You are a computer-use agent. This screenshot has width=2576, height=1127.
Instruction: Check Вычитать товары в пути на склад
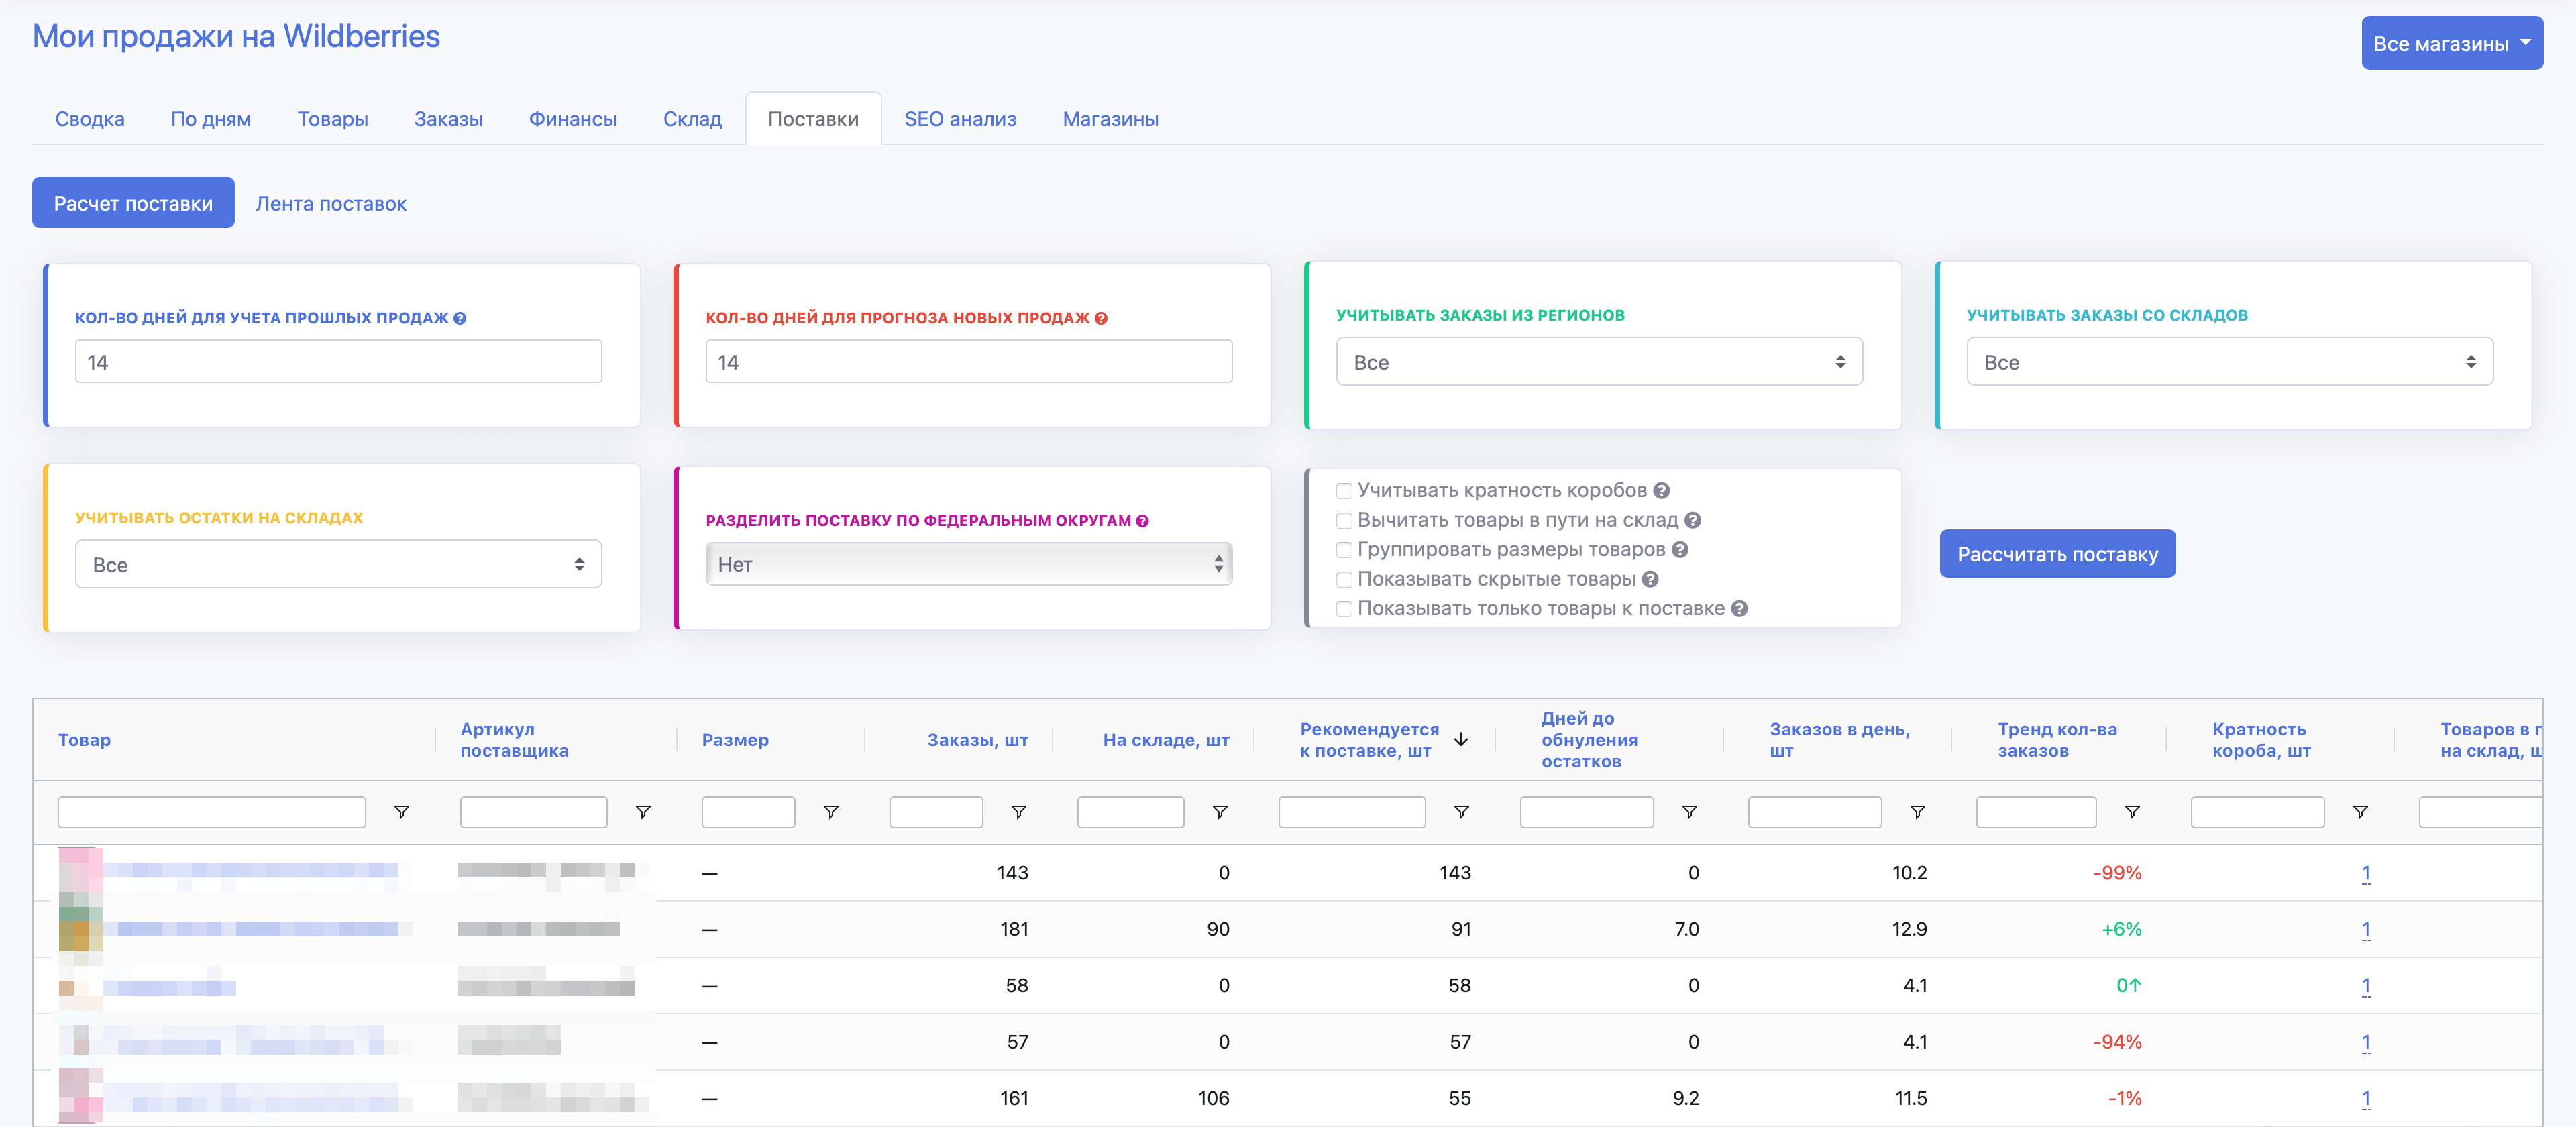pyautogui.click(x=1344, y=520)
